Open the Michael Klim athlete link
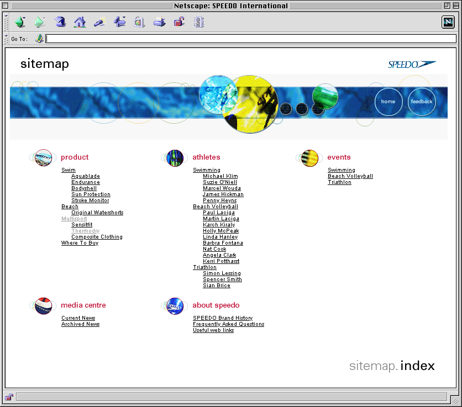Image resolution: width=462 pixels, height=407 pixels. click(x=220, y=176)
